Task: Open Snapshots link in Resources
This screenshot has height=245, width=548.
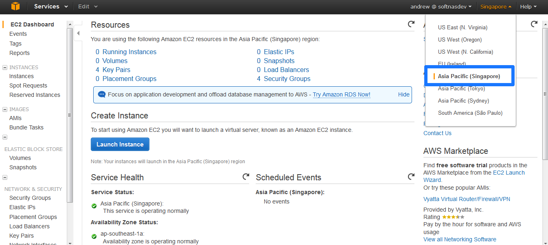Action: click(x=279, y=61)
